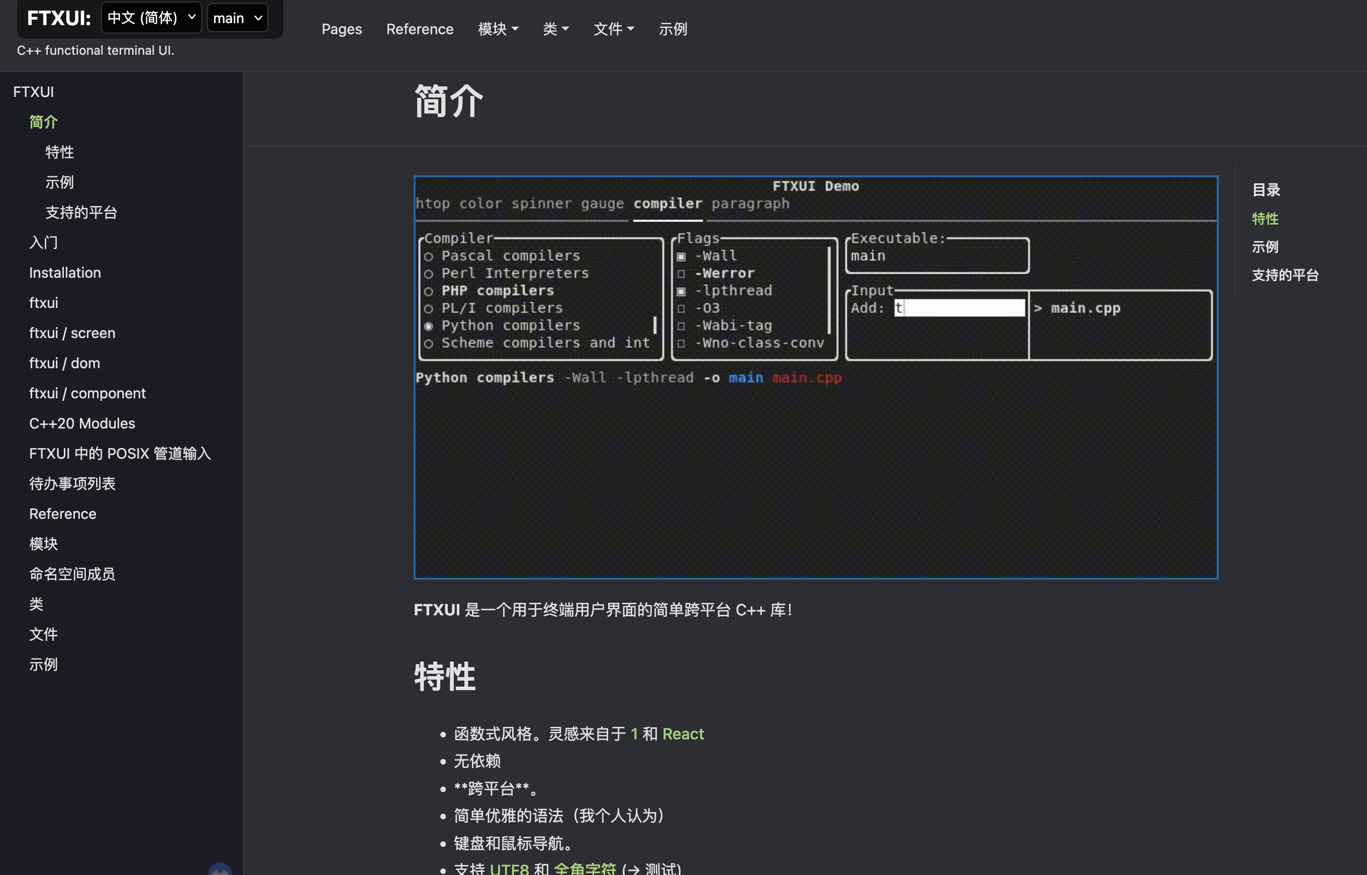The width and height of the screenshot is (1367, 875).
Task: Click the 目录 heading in right panel
Action: (x=1266, y=190)
